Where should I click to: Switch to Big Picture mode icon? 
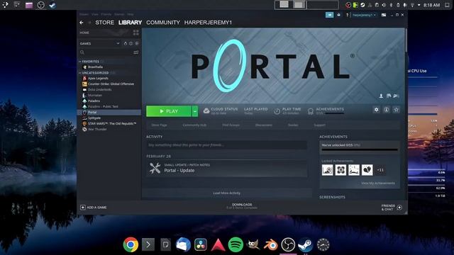[x=384, y=15]
